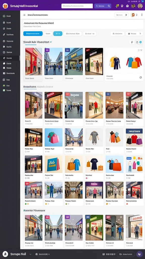Expand the chevron beside the first section heading
This screenshot has height=259, width=145.
[51, 42]
